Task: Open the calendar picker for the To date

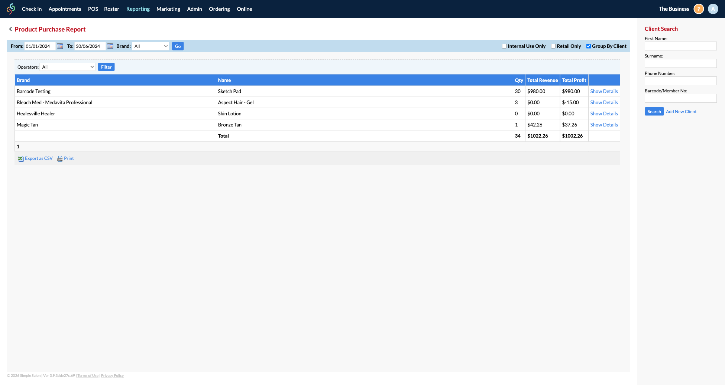Action: click(x=110, y=46)
